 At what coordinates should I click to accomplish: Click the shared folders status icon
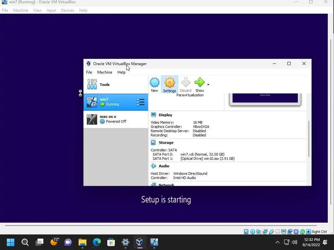click(x=277, y=232)
